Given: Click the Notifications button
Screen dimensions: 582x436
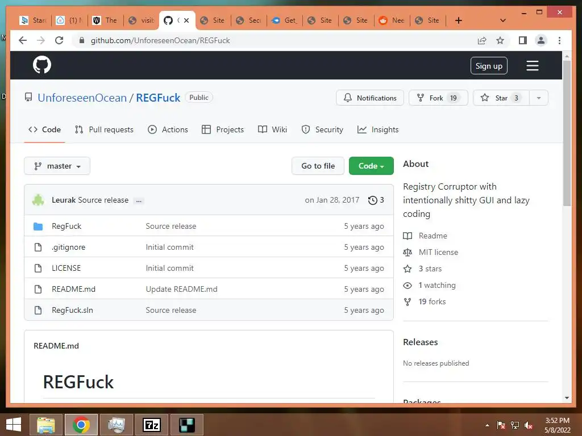Looking at the screenshot, I should 369,98.
